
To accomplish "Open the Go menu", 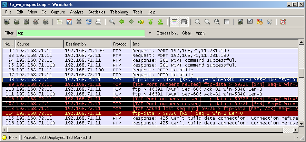I will click(x=44, y=12).
